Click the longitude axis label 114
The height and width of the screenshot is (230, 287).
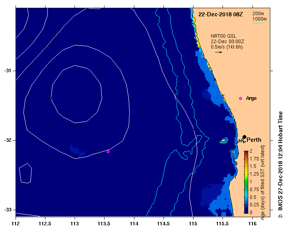point(134,224)
